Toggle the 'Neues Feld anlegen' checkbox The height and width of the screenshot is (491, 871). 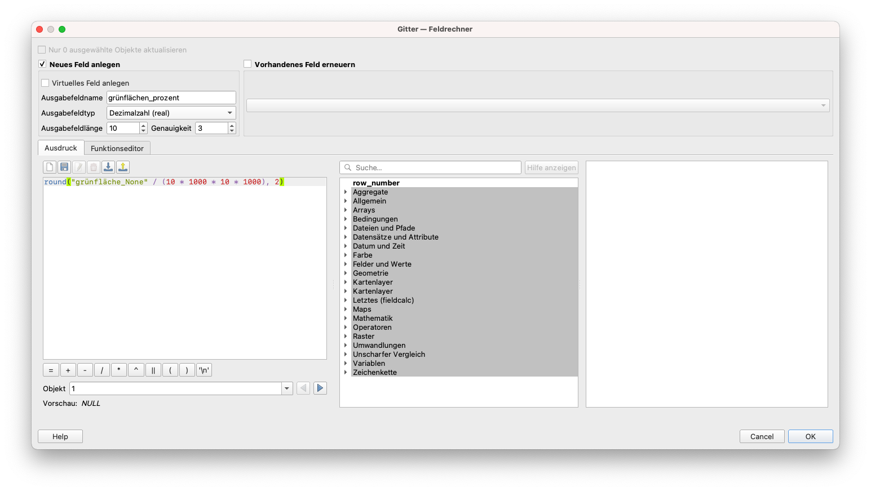coord(42,64)
